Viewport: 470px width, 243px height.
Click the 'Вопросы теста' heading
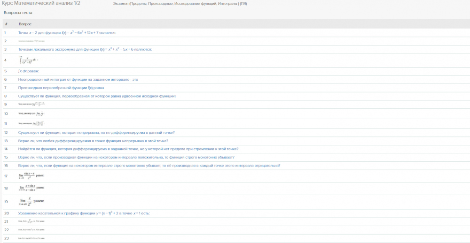point(18,13)
